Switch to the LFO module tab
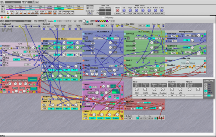 [20, 9]
